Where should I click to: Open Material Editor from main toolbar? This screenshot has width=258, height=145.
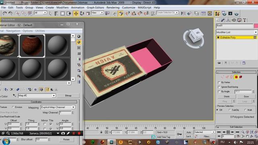click(x=217, y=13)
